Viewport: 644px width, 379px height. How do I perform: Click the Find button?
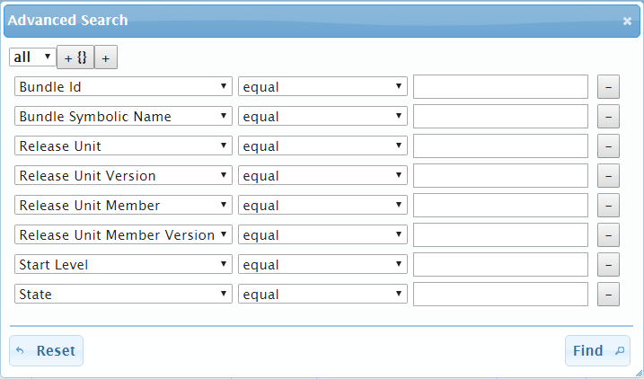coord(597,351)
